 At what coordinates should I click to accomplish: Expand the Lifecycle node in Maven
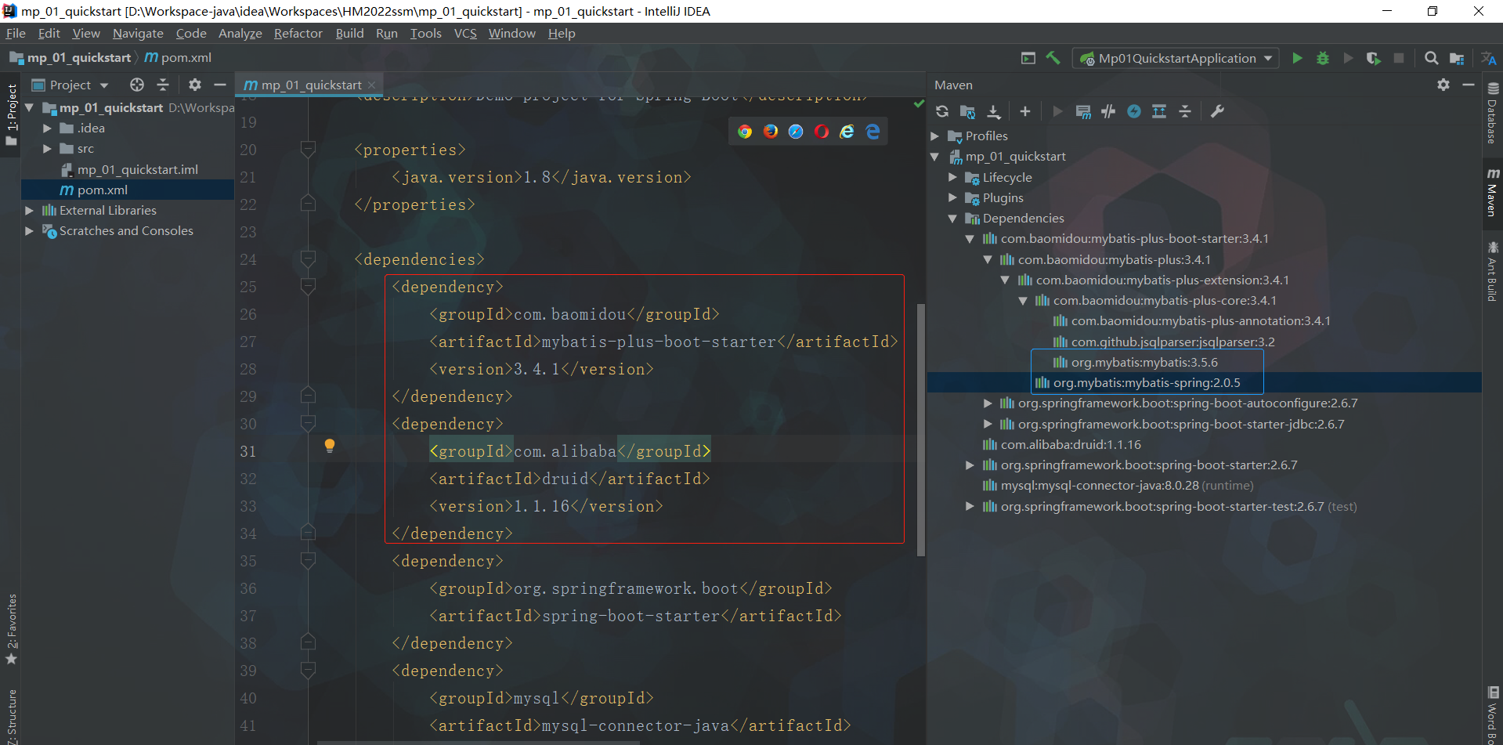click(953, 178)
